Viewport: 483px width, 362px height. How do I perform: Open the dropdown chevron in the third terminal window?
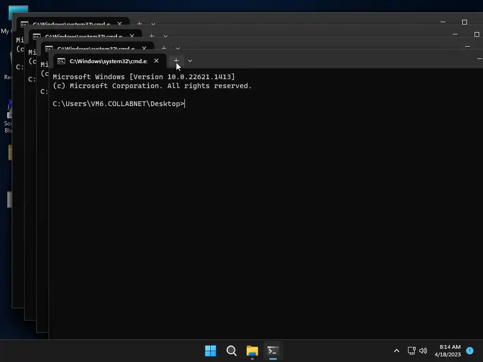166,36
